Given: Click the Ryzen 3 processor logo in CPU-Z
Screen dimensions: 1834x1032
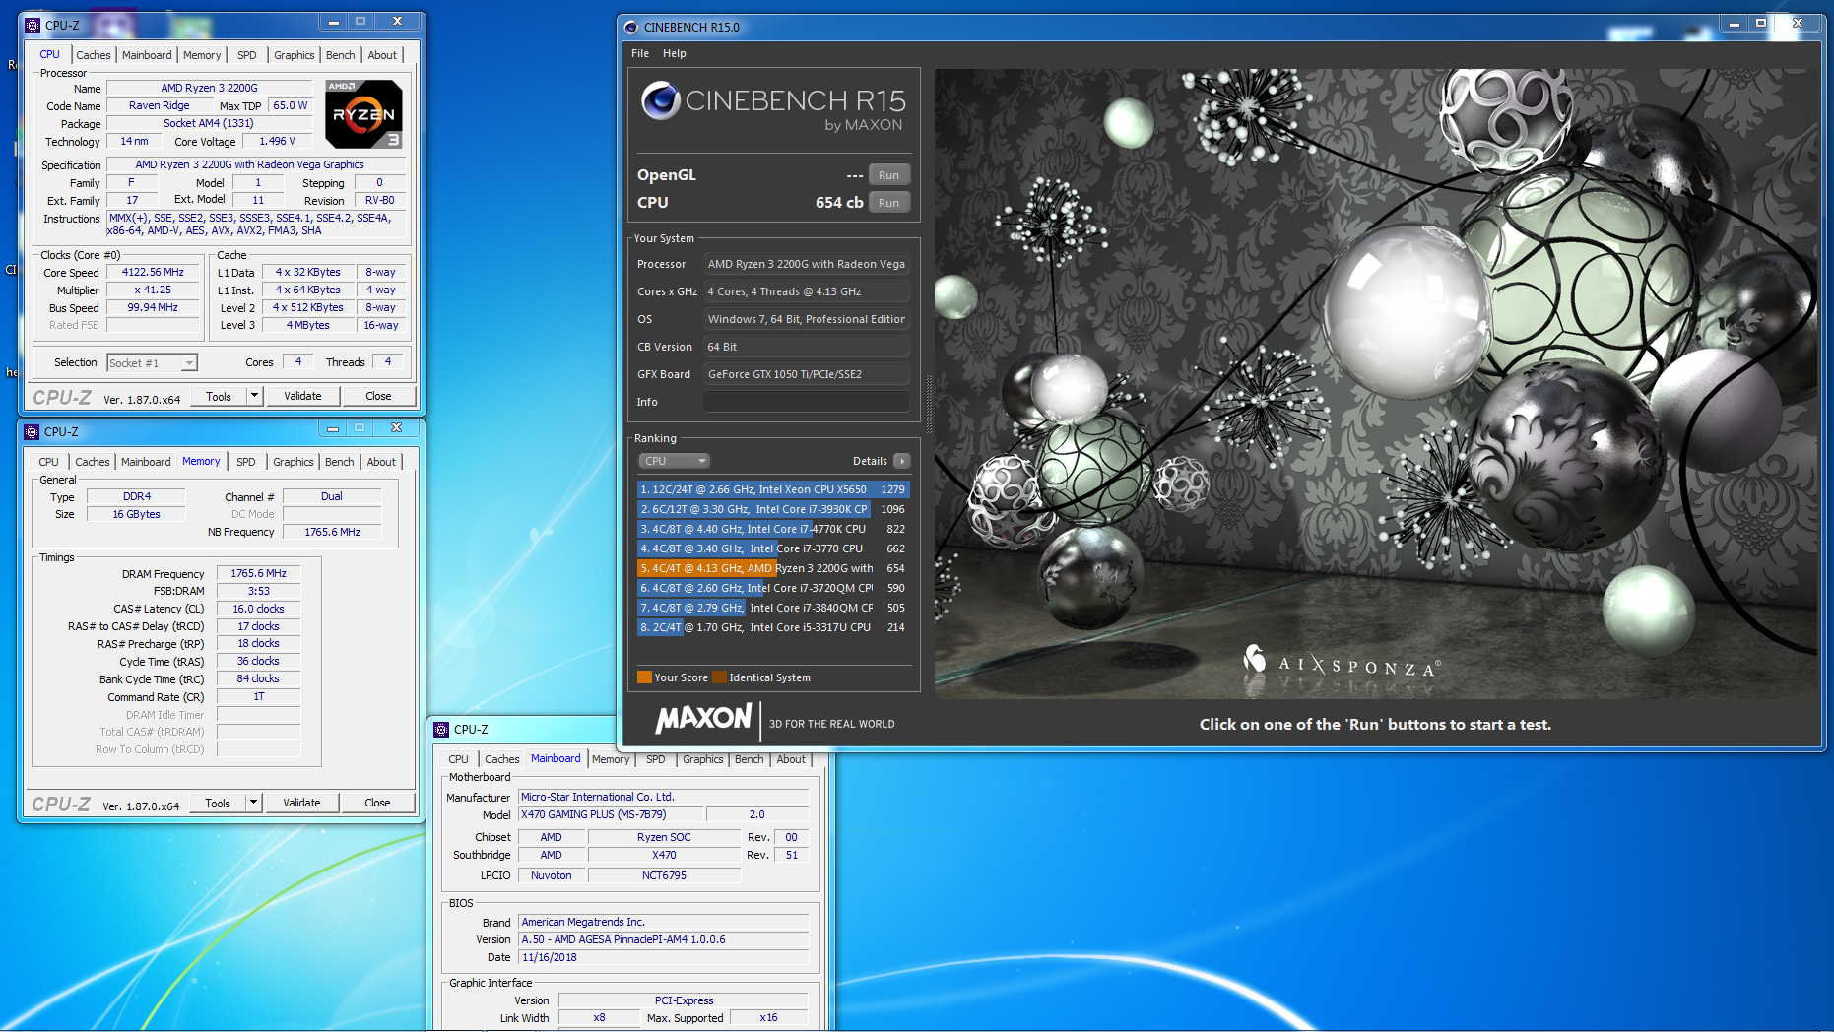Looking at the screenshot, I should tap(363, 114).
